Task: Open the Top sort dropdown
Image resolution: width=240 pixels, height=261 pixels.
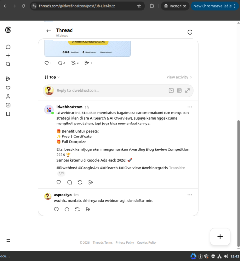Action: point(52,77)
